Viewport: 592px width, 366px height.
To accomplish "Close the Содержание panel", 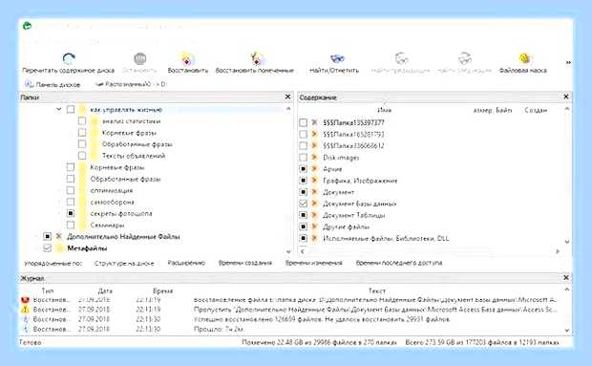I will click(x=566, y=97).
